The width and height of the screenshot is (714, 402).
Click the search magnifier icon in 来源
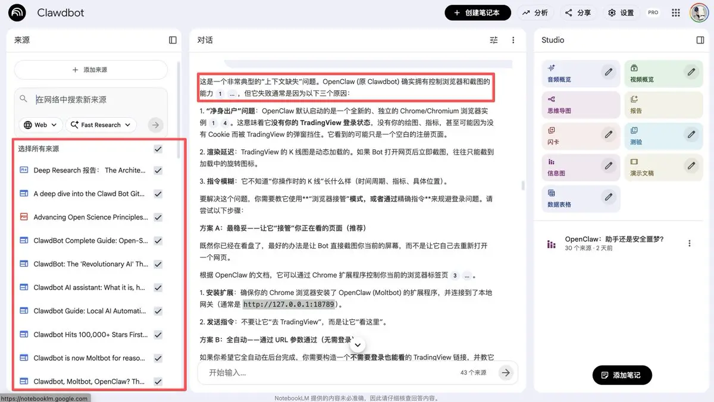click(24, 99)
